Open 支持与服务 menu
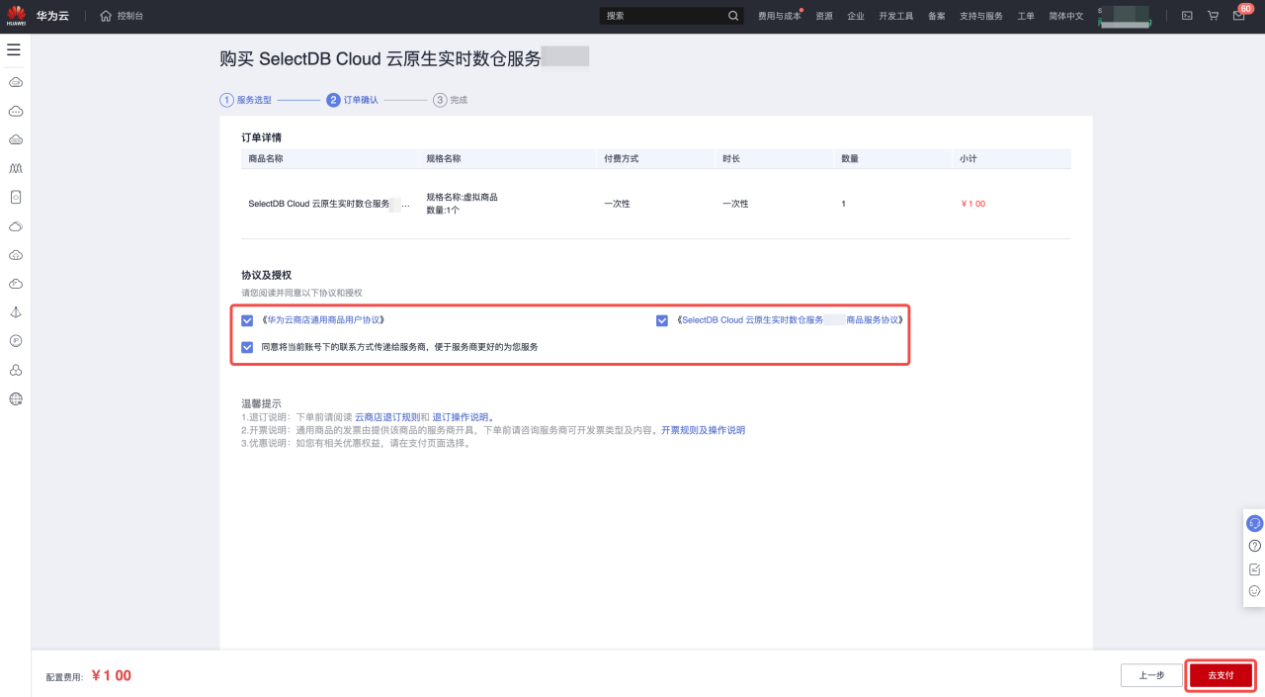The height and width of the screenshot is (697, 1265). click(981, 16)
